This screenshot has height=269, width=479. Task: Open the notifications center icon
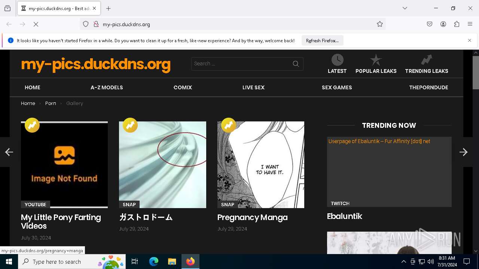pos(467,262)
